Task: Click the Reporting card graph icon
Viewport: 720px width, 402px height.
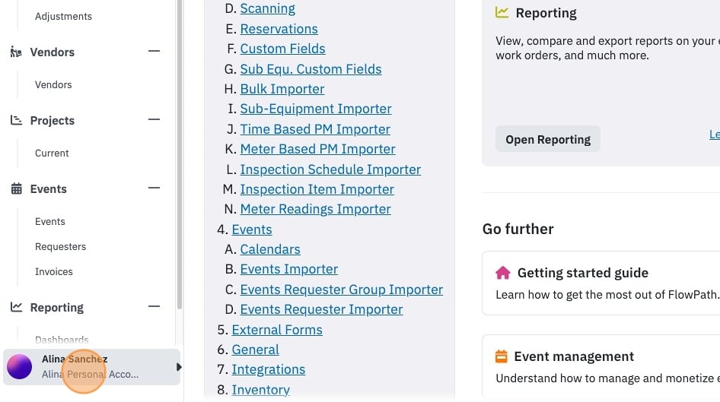Action: (x=502, y=12)
